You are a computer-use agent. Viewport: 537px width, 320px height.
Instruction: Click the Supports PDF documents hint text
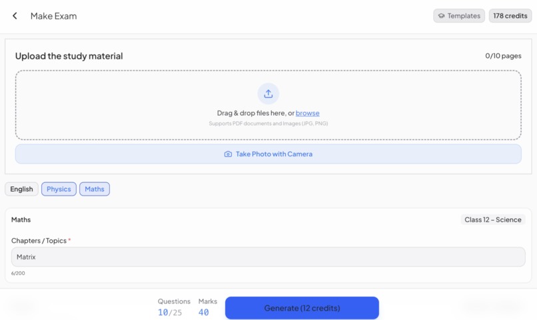pyautogui.click(x=268, y=124)
